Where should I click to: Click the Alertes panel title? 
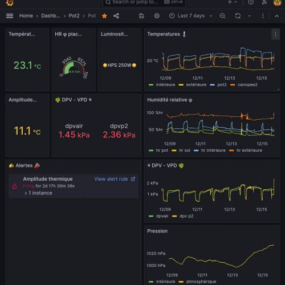(x=24, y=165)
